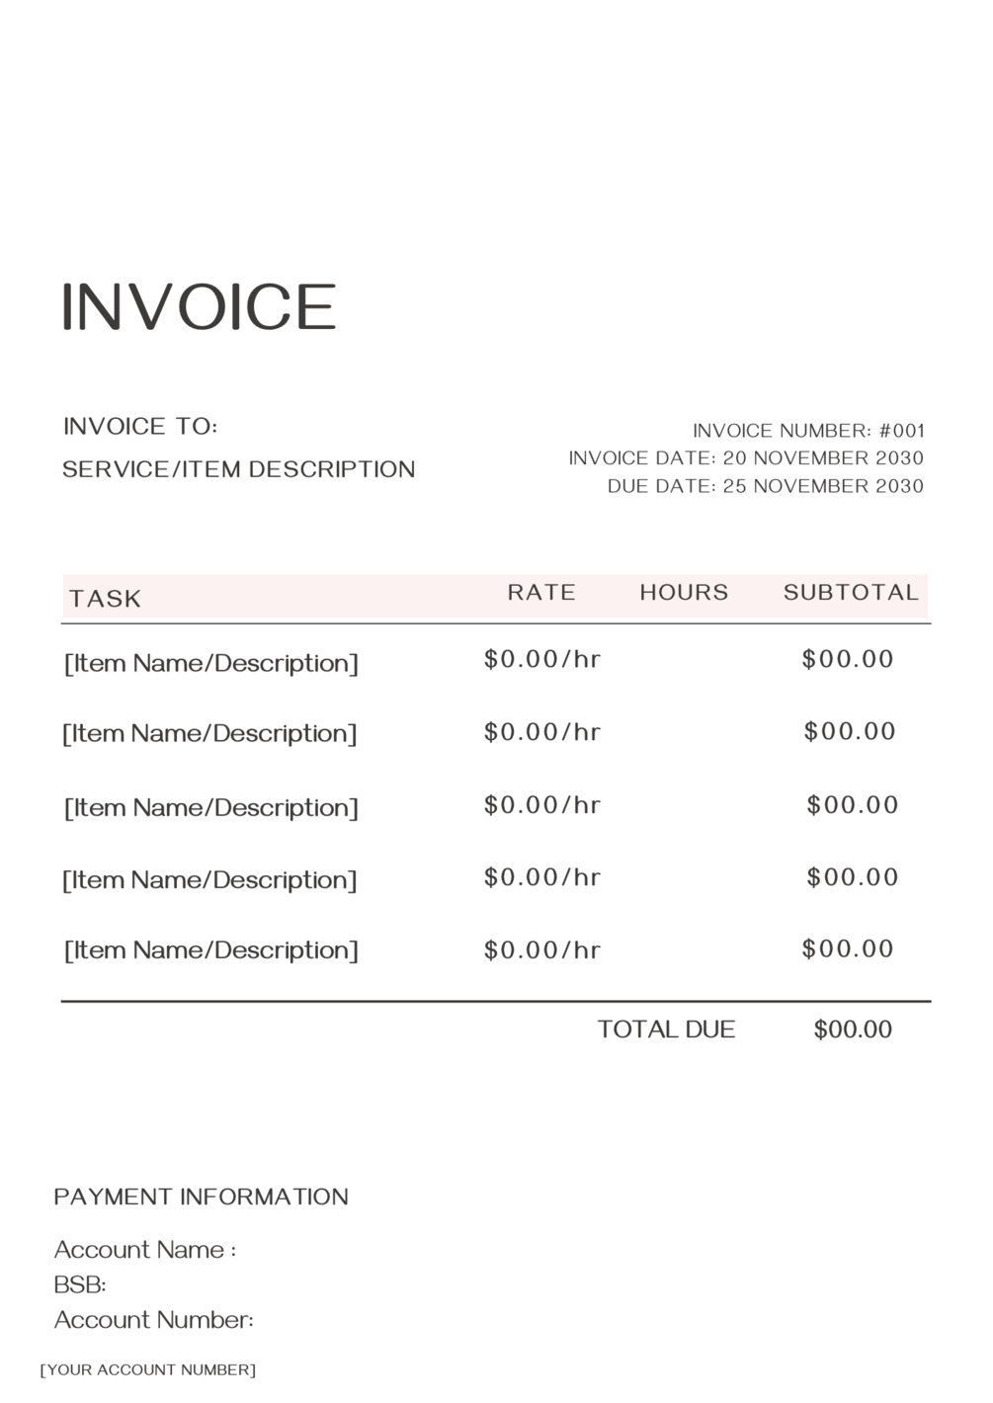Click the TASK column header
Screen dimensions: 993x1403
[106, 599]
